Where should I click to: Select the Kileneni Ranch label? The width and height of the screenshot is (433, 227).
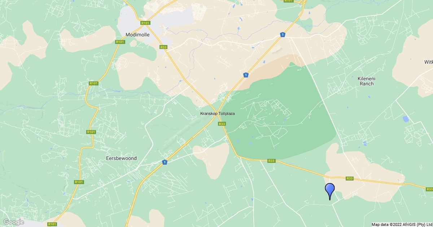[x=366, y=81]
